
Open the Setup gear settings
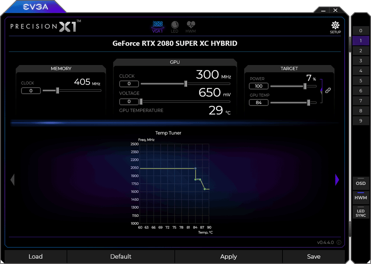(x=335, y=27)
